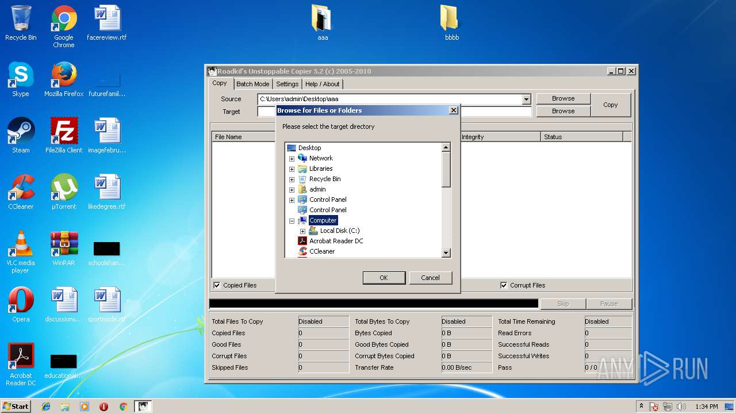Switch to the Batch Mode tab
This screenshot has height=414, width=736.
pyautogui.click(x=253, y=84)
